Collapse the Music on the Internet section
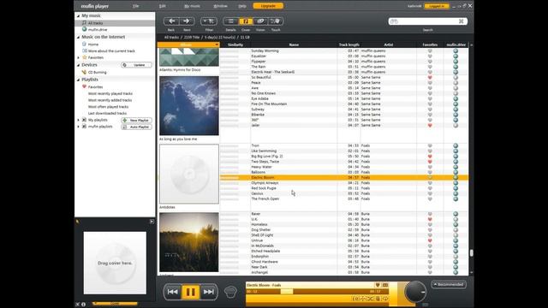The height and width of the screenshot is (308, 548). (78, 37)
